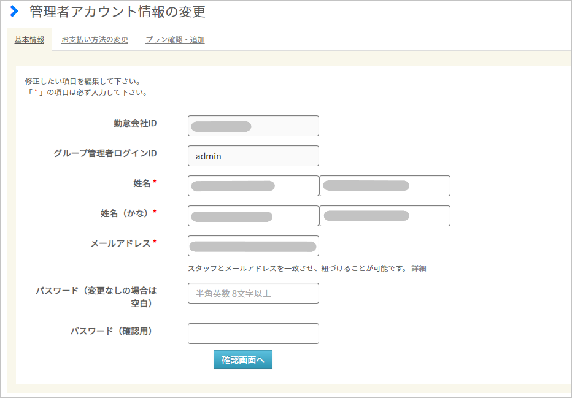Click the blue chevron icon beside the page title
The width and height of the screenshot is (572, 398).
14,11
